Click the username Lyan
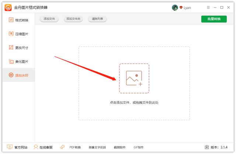This screenshot has width=236, height=154. pos(187,8)
